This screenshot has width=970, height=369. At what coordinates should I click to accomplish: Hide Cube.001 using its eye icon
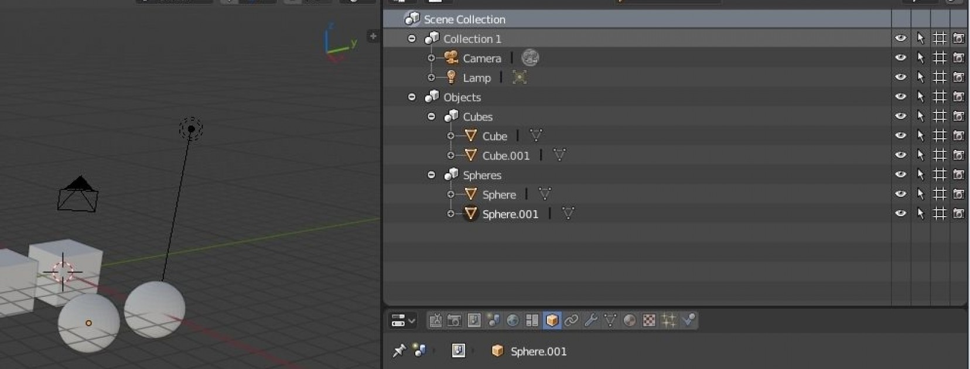click(900, 155)
